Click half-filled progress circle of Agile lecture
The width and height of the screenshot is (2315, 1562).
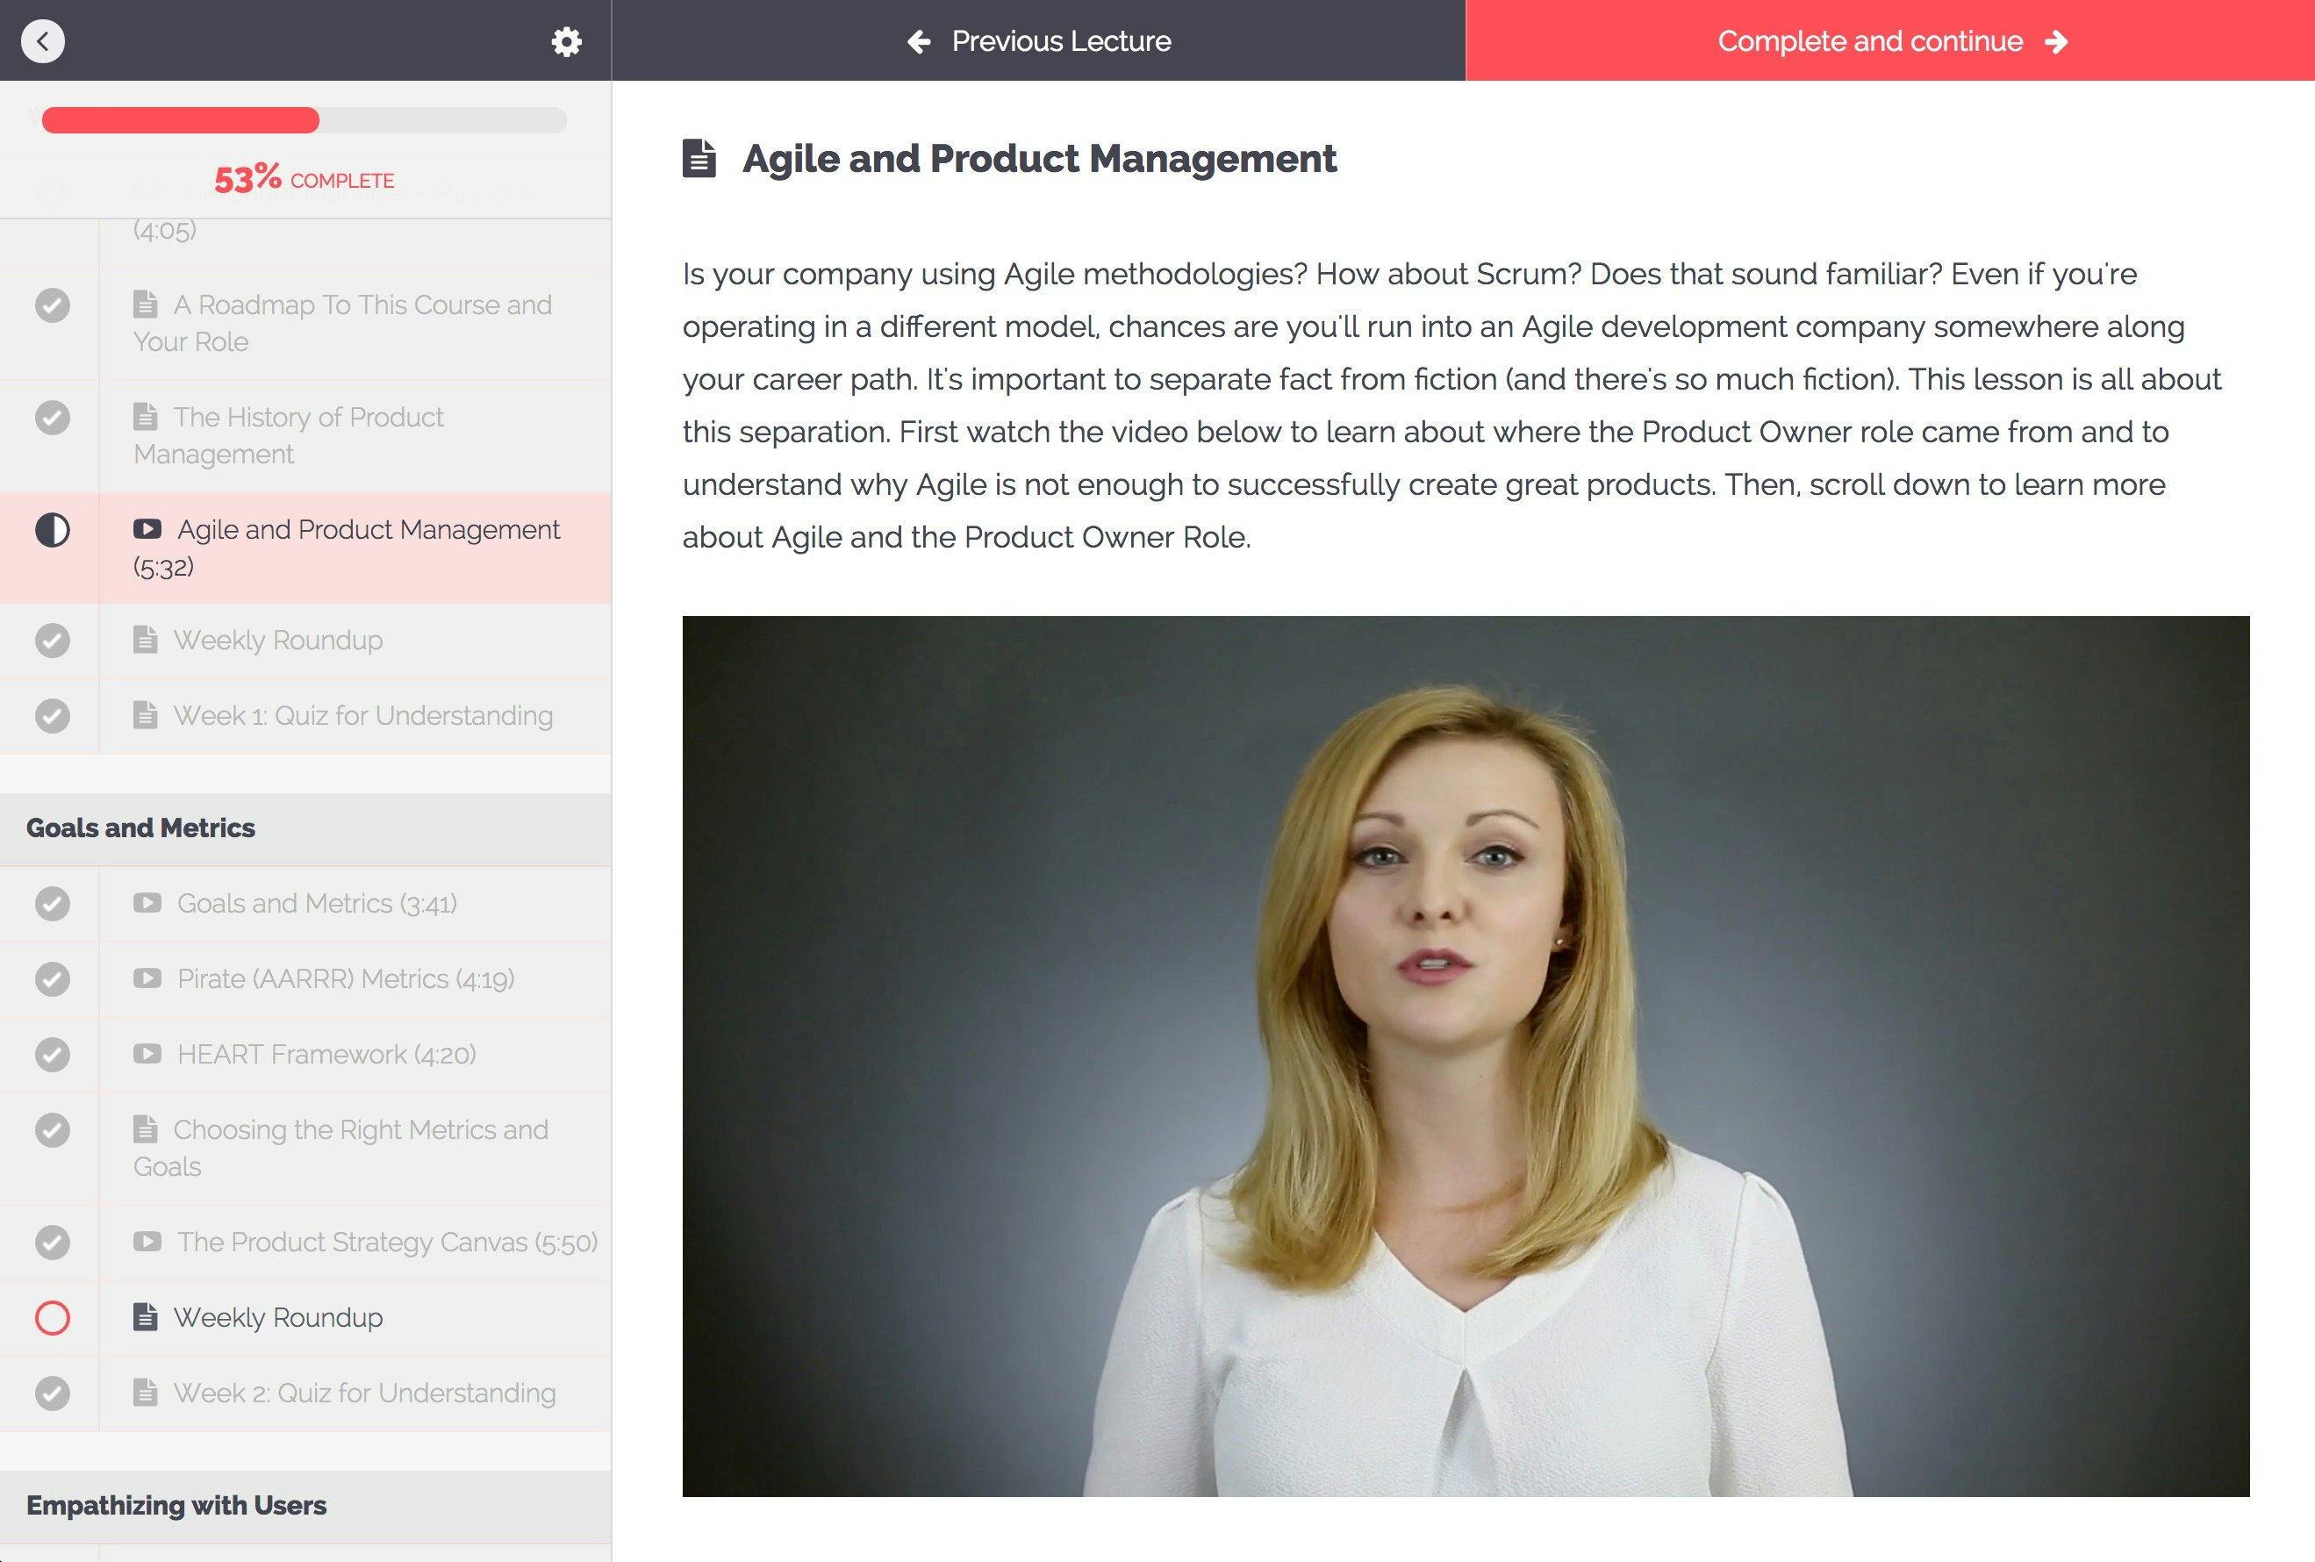53,530
